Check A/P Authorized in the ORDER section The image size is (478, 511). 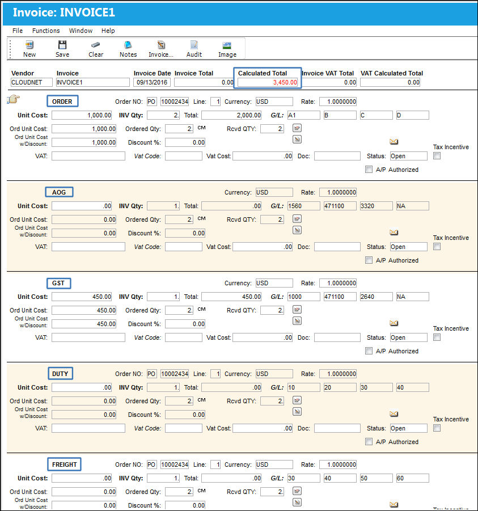[x=369, y=170]
